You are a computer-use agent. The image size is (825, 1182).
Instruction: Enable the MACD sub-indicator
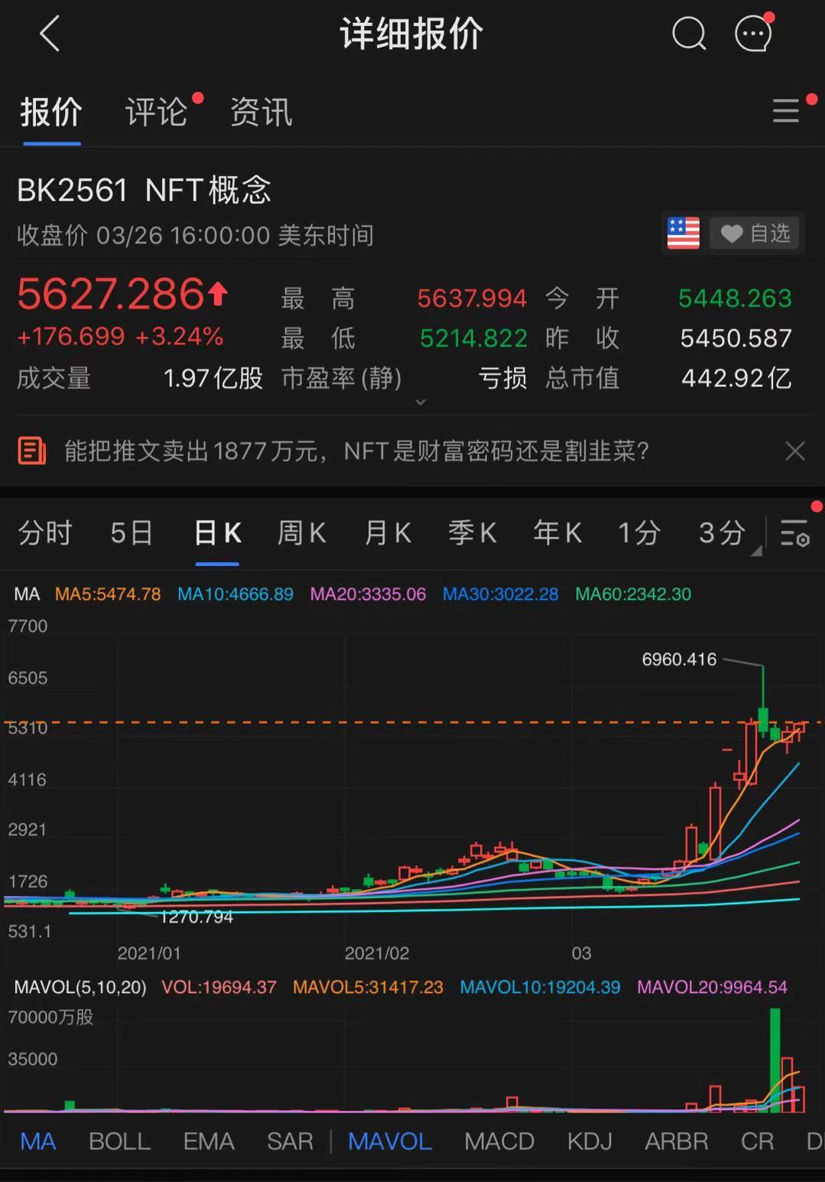[499, 1141]
